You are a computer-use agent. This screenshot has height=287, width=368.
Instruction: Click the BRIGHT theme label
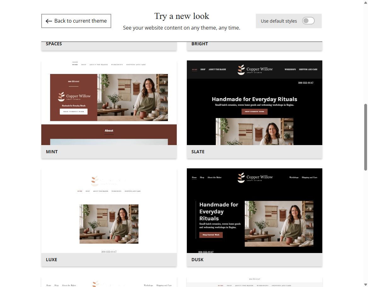pyautogui.click(x=199, y=44)
